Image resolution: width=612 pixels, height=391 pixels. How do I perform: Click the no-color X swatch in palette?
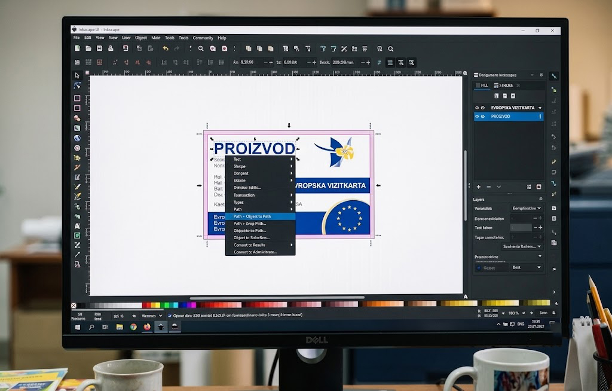pos(74,305)
